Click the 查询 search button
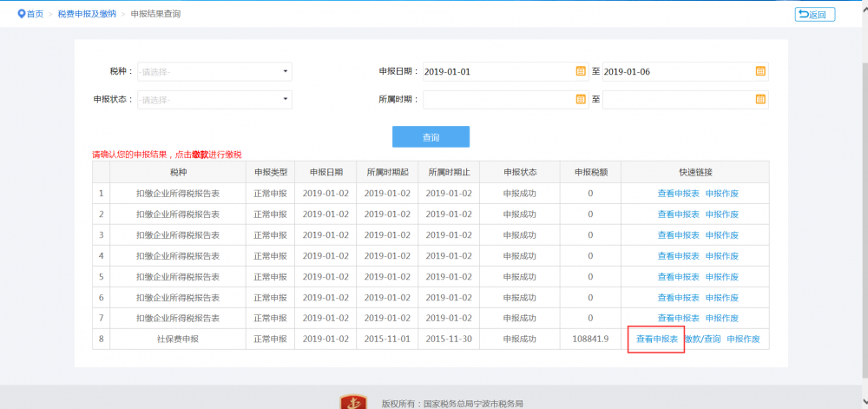 coord(431,137)
